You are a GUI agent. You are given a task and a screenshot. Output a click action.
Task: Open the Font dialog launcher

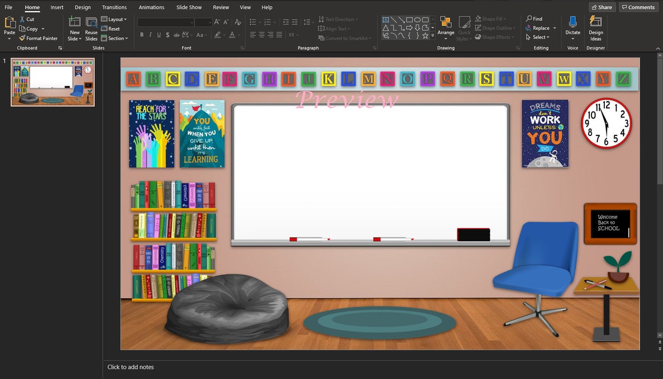tap(243, 48)
